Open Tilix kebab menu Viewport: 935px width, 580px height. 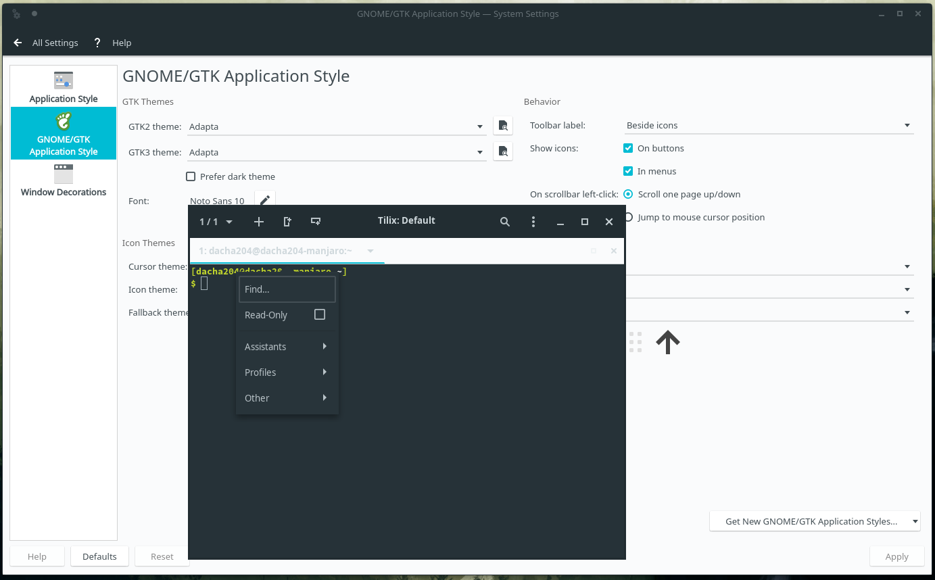[533, 222]
